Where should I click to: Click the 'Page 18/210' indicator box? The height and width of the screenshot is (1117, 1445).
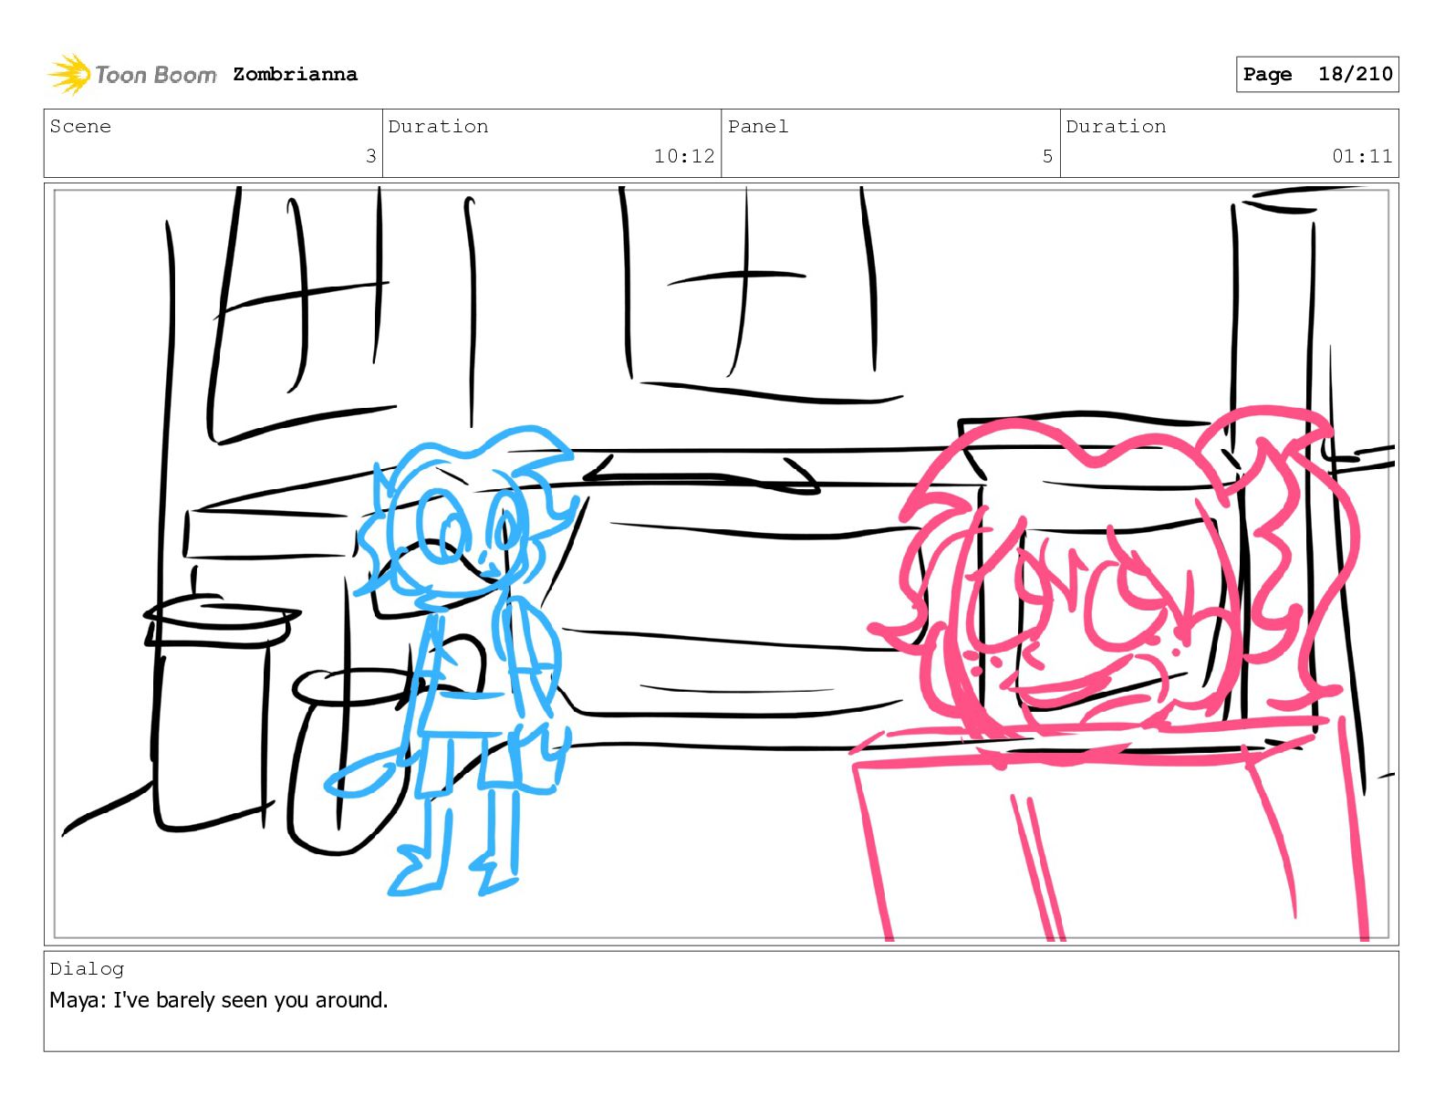1317,74
